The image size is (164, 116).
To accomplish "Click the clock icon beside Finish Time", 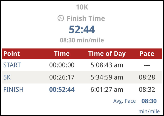I will tap(61, 18).
